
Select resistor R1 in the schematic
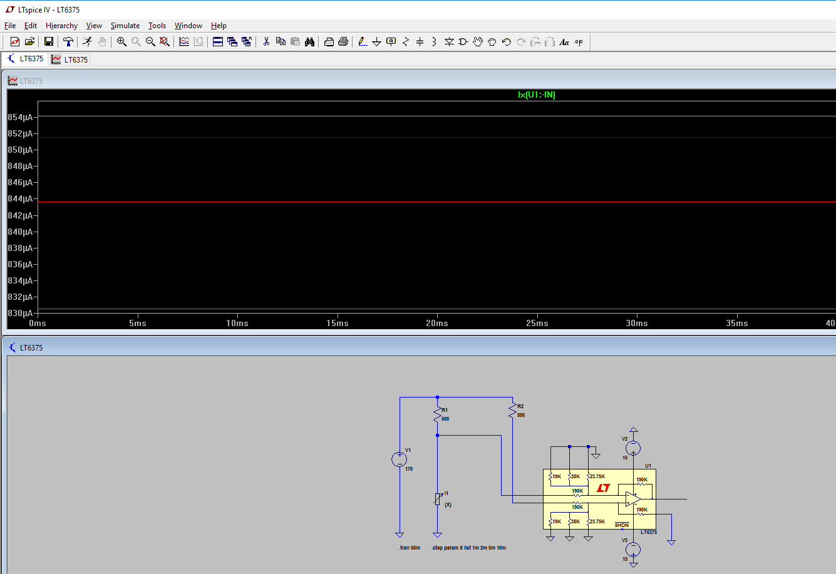[x=437, y=414]
